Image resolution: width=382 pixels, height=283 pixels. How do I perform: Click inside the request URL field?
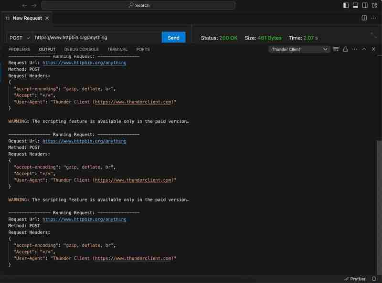click(x=95, y=37)
